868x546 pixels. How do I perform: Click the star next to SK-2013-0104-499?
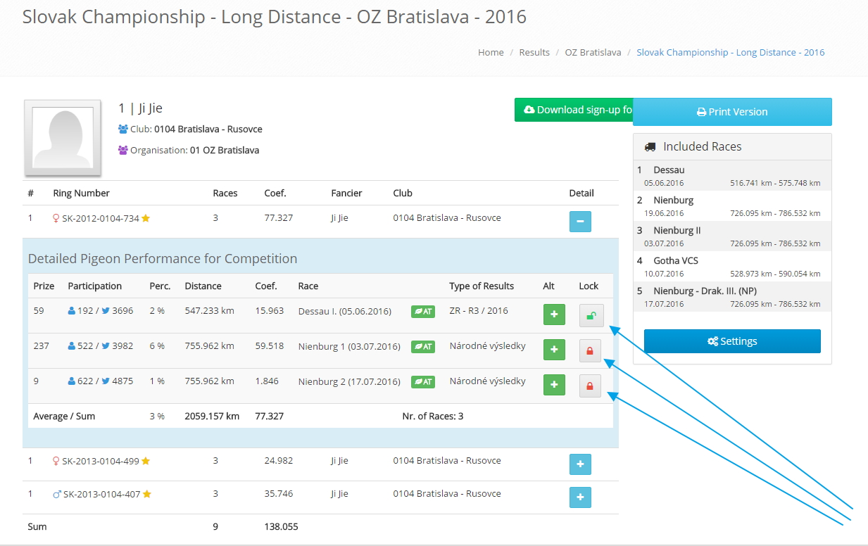(x=146, y=462)
